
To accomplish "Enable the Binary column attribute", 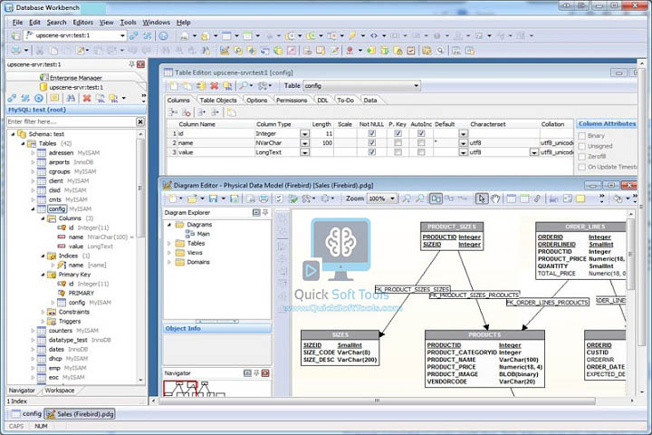I will [x=582, y=136].
